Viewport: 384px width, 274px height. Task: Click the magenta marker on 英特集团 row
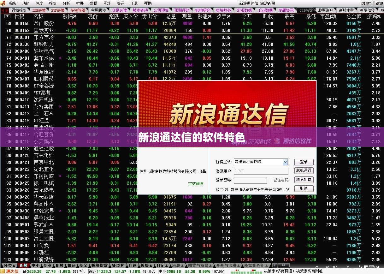tap(60, 107)
